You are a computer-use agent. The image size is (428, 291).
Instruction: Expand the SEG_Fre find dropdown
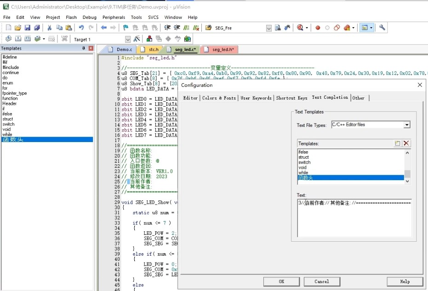click(x=269, y=28)
